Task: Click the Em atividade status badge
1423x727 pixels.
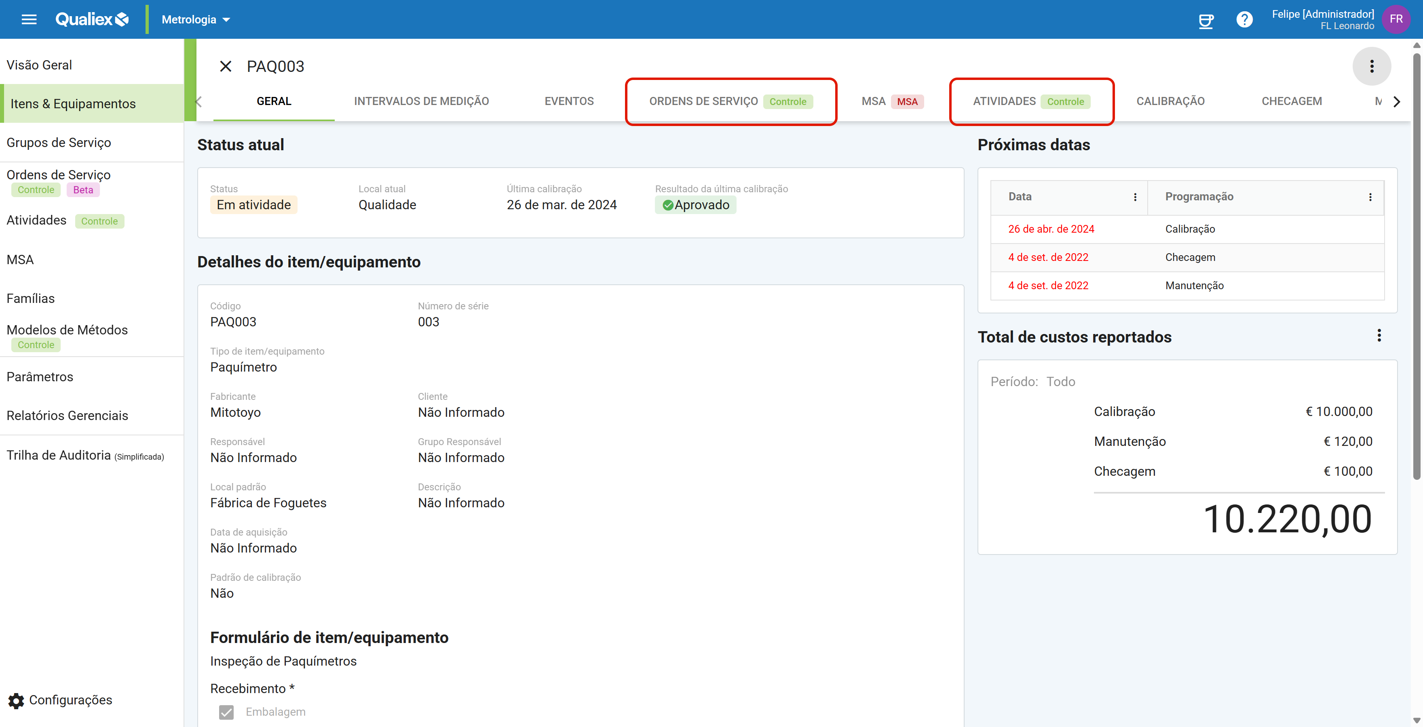Action: click(x=253, y=205)
